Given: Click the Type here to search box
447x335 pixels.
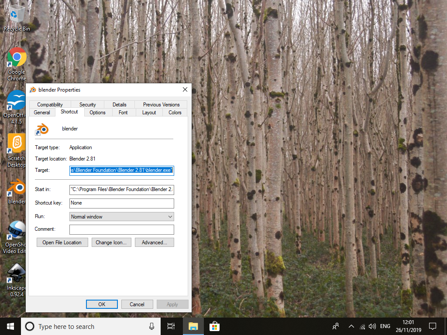Looking at the screenshot, I should (x=91, y=326).
